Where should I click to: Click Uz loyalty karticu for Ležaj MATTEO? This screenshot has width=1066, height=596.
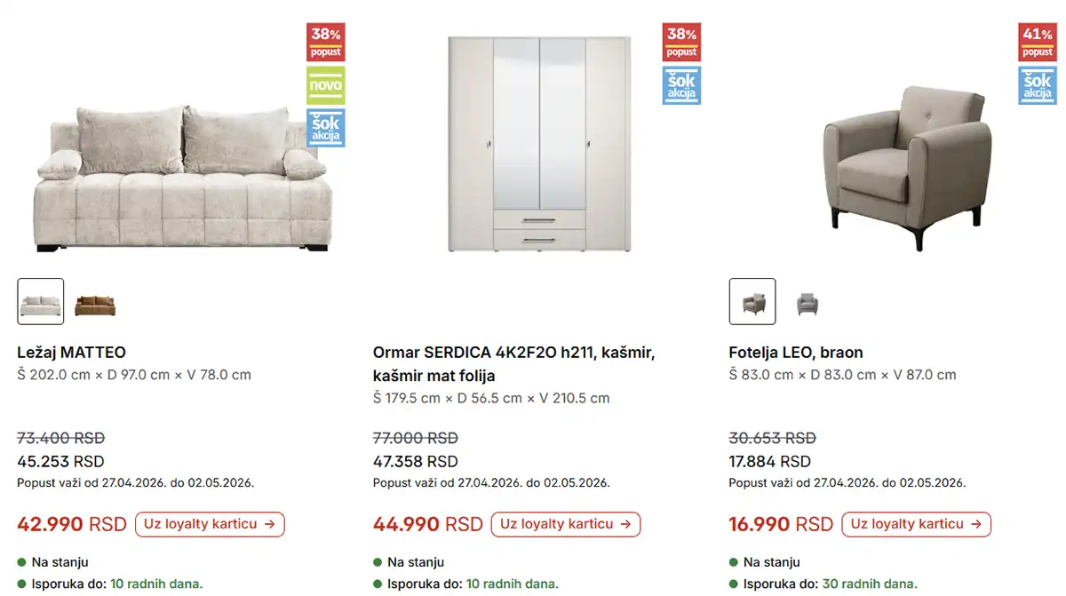(210, 524)
